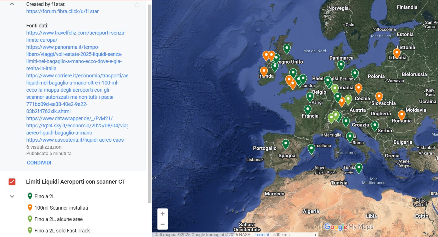
Task: Click the orange marker over Romania
Action: tap(401, 115)
